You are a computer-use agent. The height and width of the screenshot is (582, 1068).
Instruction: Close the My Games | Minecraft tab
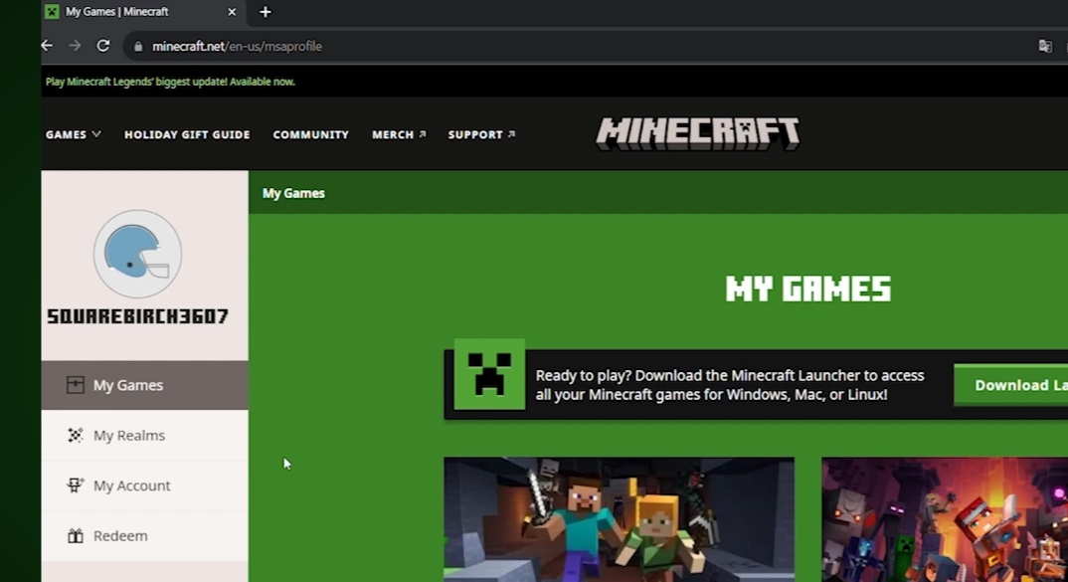point(232,12)
